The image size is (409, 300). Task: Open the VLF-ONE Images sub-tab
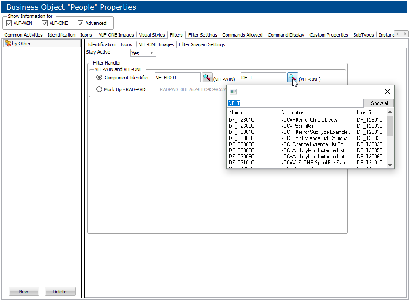(x=156, y=44)
